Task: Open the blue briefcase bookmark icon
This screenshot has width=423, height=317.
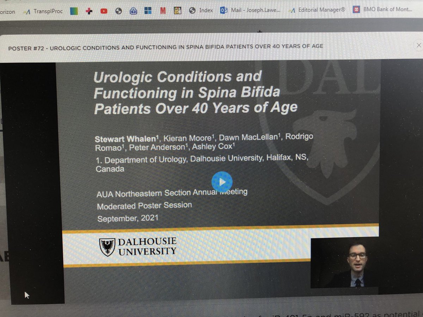Action: point(133,11)
